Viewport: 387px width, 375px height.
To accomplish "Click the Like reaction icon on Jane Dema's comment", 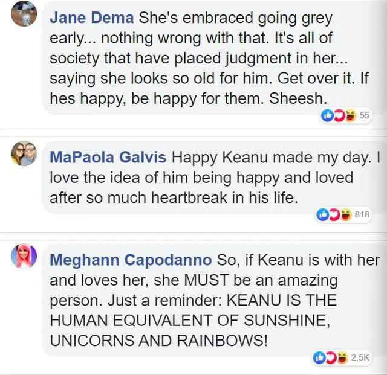I will [327, 115].
